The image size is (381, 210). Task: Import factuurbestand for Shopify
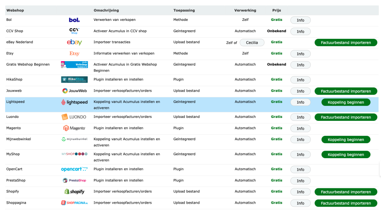click(346, 192)
